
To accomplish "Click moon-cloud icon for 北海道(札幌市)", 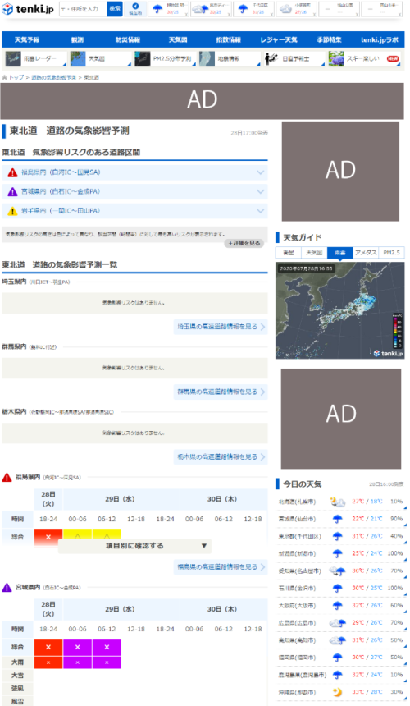I will 337,502.
